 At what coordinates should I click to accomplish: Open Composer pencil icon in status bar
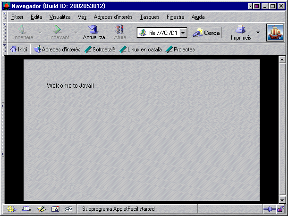click(x=41, y=209)
